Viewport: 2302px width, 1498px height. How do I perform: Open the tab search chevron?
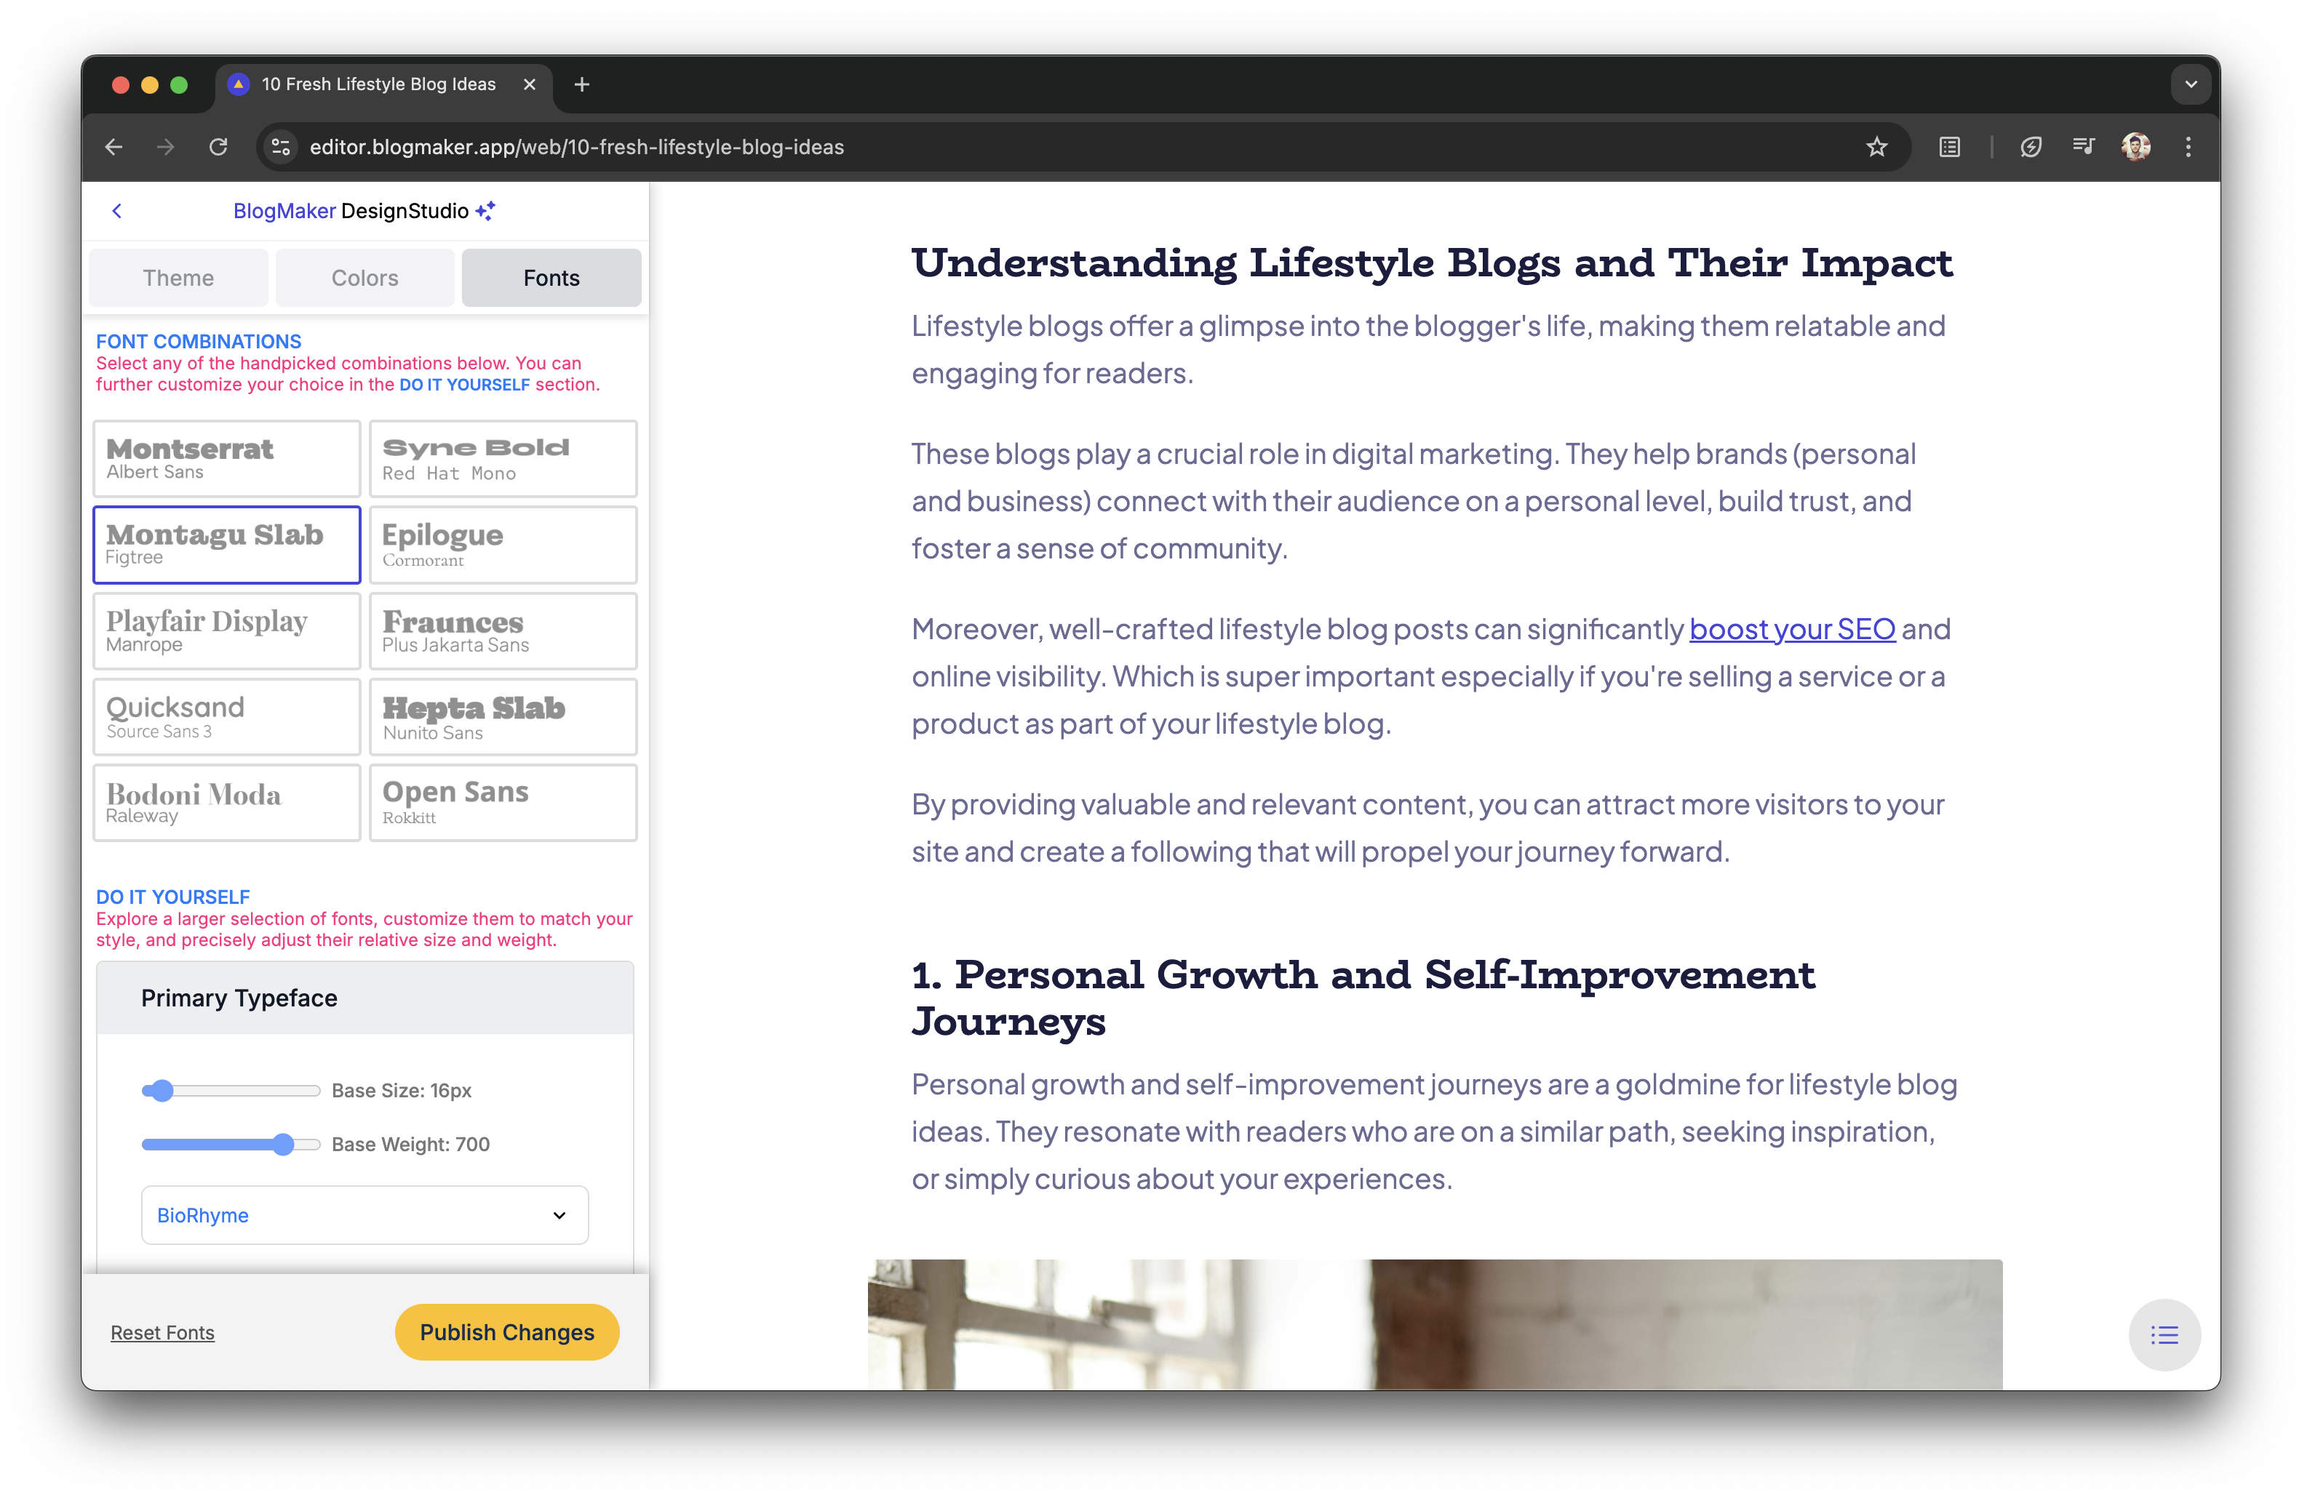(2191, 84)
